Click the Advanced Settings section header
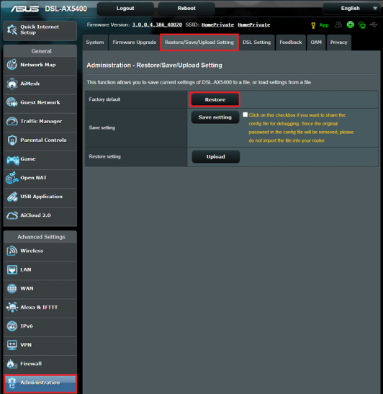 [x=42, y=237]
